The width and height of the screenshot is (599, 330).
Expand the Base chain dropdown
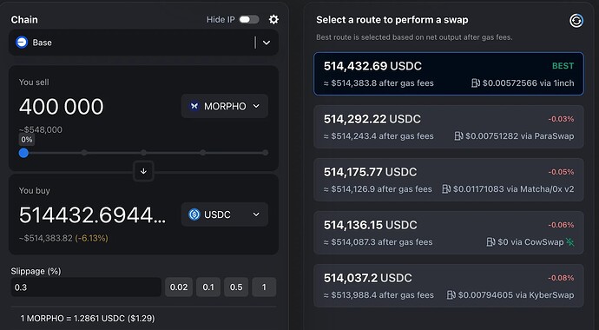click(267, 43)
